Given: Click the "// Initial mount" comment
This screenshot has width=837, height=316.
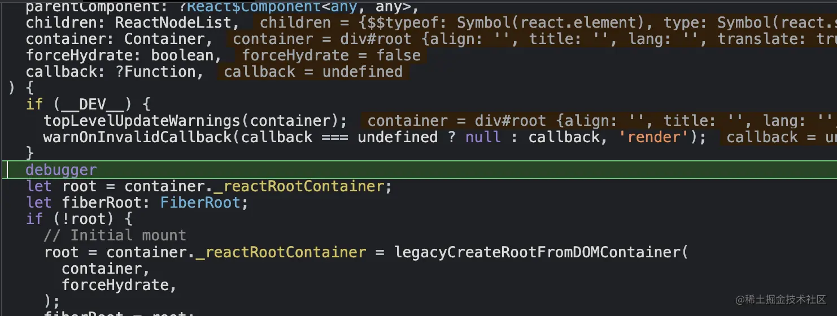Looking at the screenshot, I should click(x=115, y=235).
